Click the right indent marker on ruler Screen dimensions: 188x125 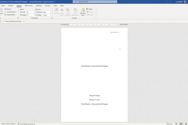120,25
